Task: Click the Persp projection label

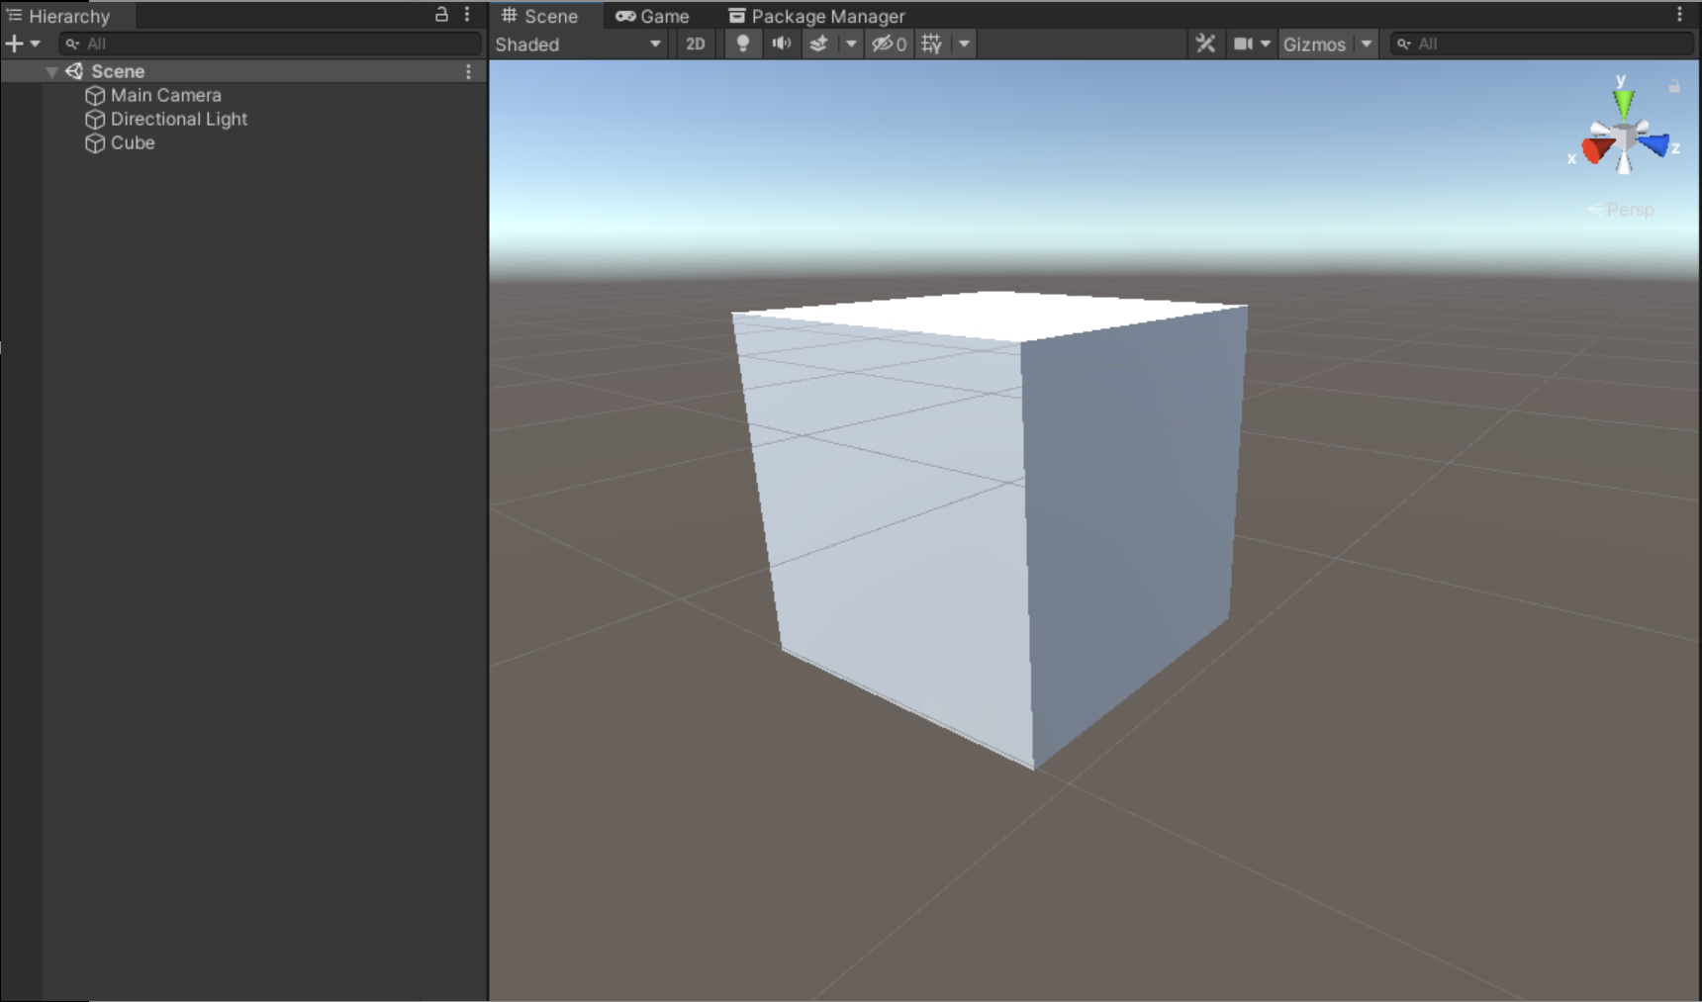Action: click(1629, 210)
